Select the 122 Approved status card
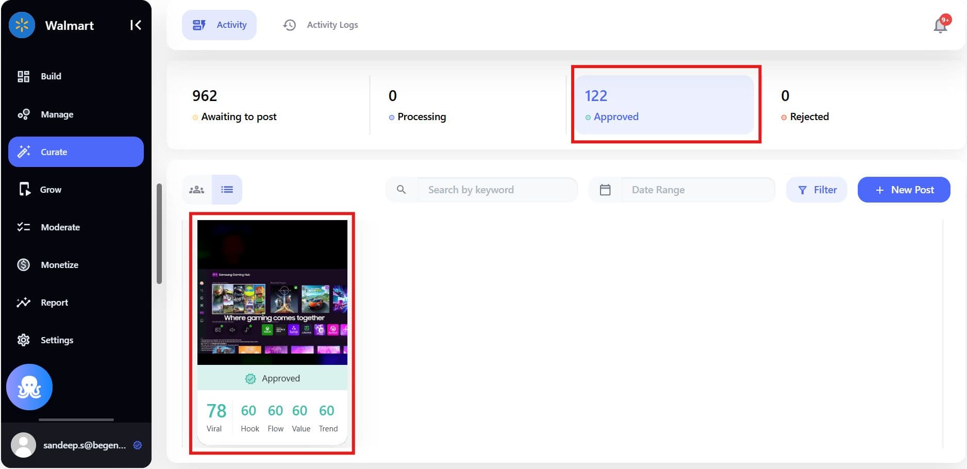This screenshot has height=469, width=967. click(x=664, y=105)
